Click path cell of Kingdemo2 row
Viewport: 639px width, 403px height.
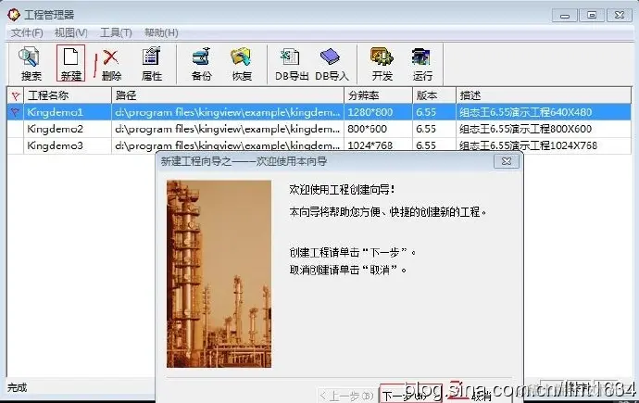pos(228,129)
